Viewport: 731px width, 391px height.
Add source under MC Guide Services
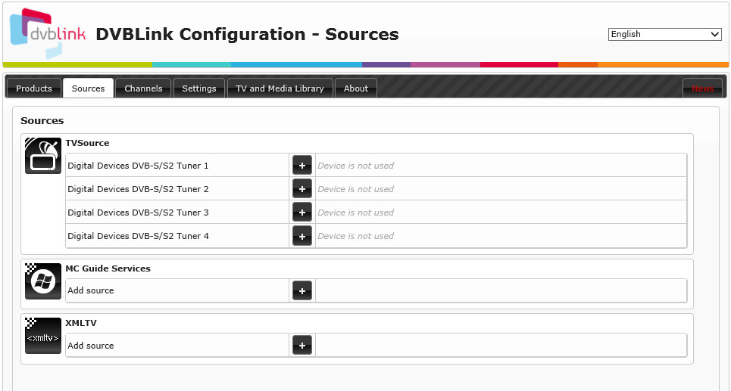(302, 290)
